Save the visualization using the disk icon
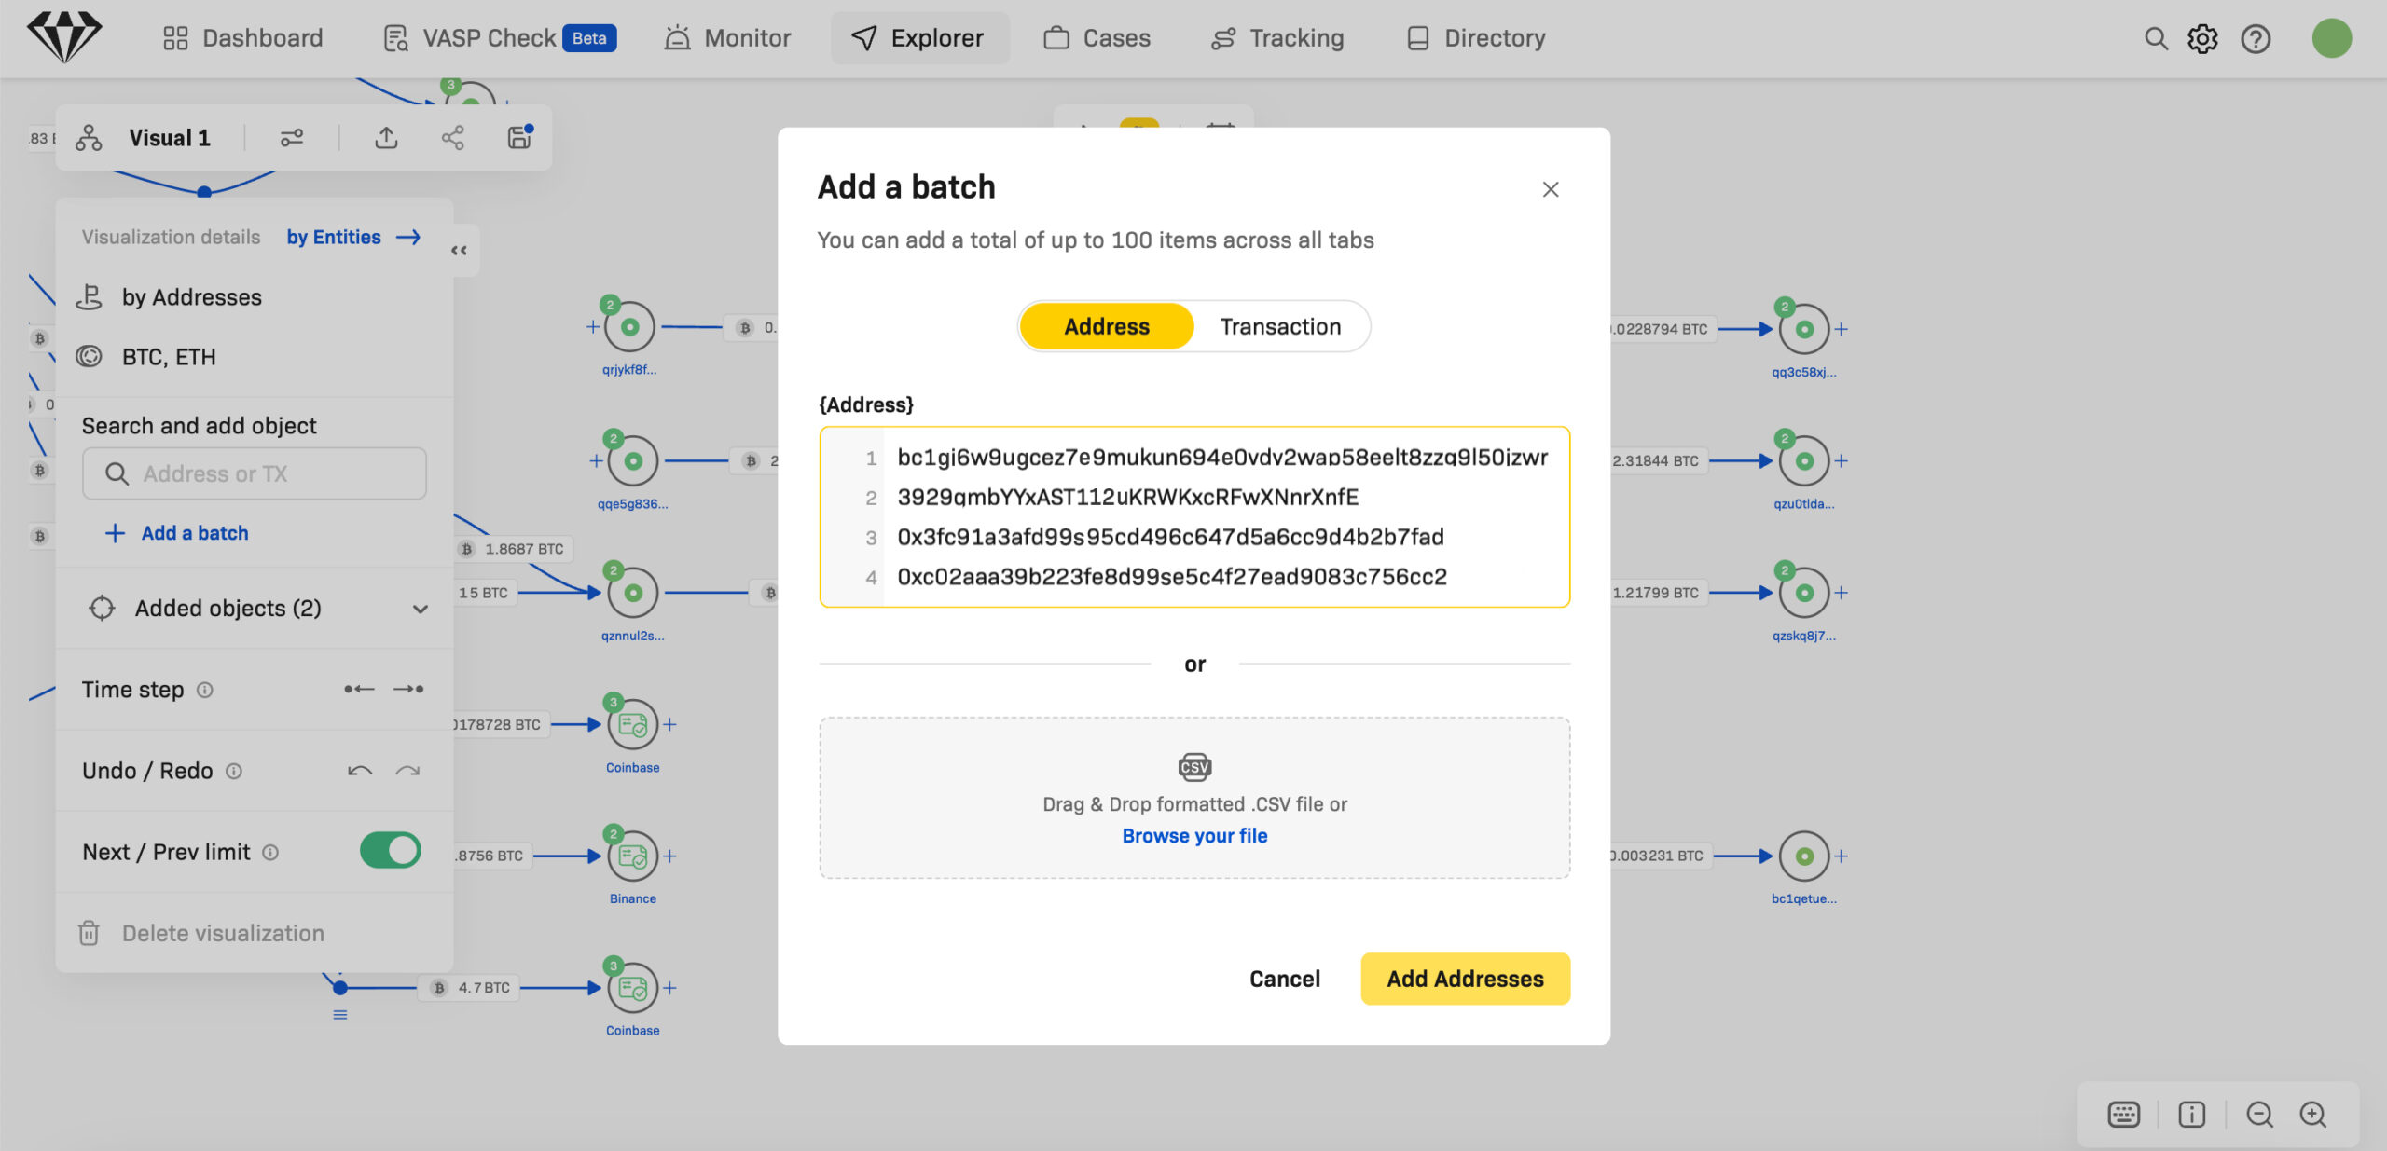 tap(519, 137)
